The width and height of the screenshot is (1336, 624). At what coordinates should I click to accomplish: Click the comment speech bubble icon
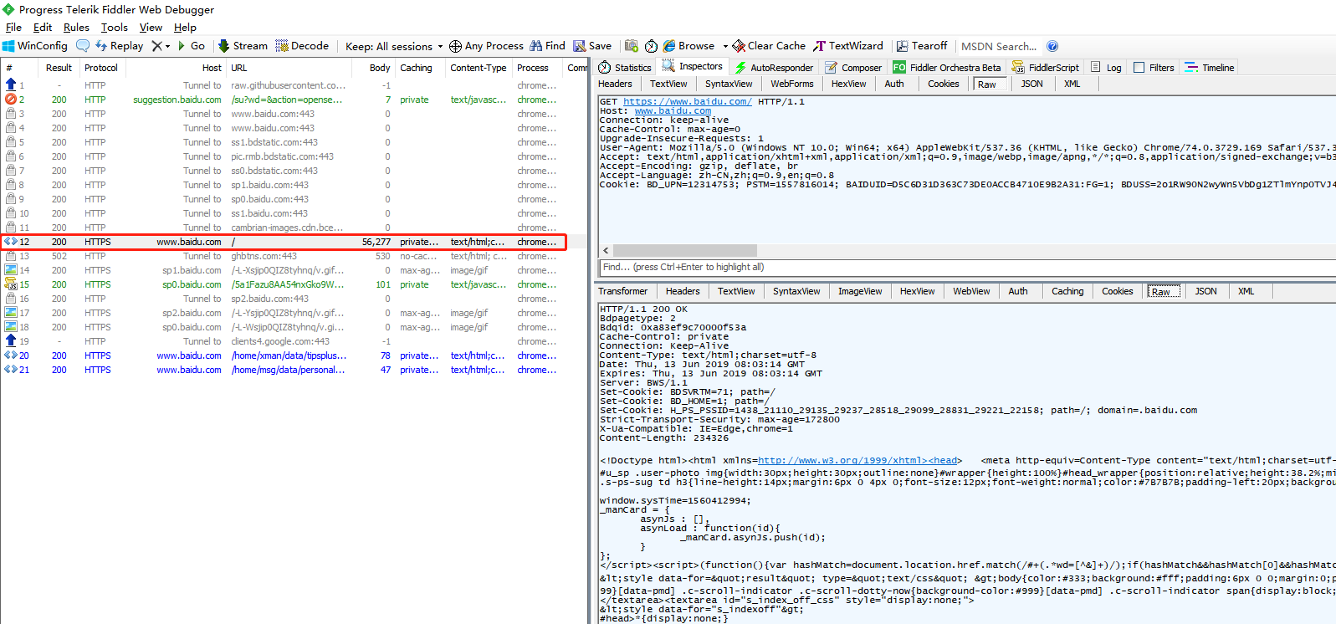pyautogui.click(x=83, y=46)
